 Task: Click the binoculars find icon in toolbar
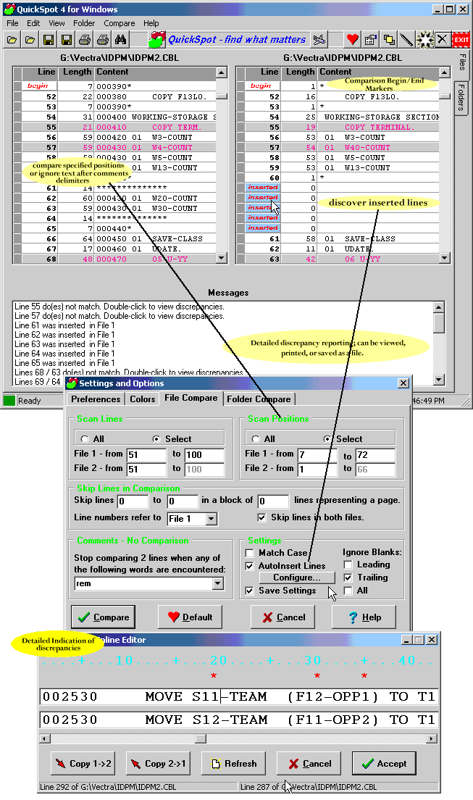(121, 40)
